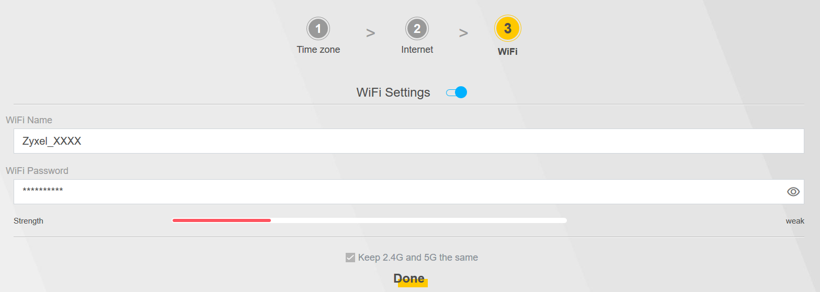Click the arrow between Internet and WiFi
Viewport: 820px width, 292px height.
pos(463,33)
